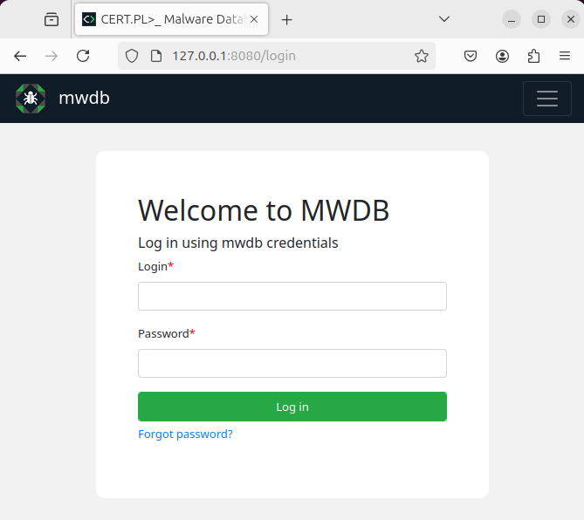Focus the Password input field
584x520 pixels.
292,363
